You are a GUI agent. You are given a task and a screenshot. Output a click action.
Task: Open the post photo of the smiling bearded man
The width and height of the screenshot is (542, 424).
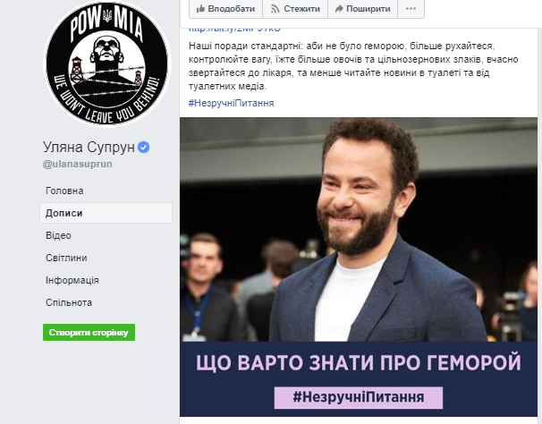359,229
